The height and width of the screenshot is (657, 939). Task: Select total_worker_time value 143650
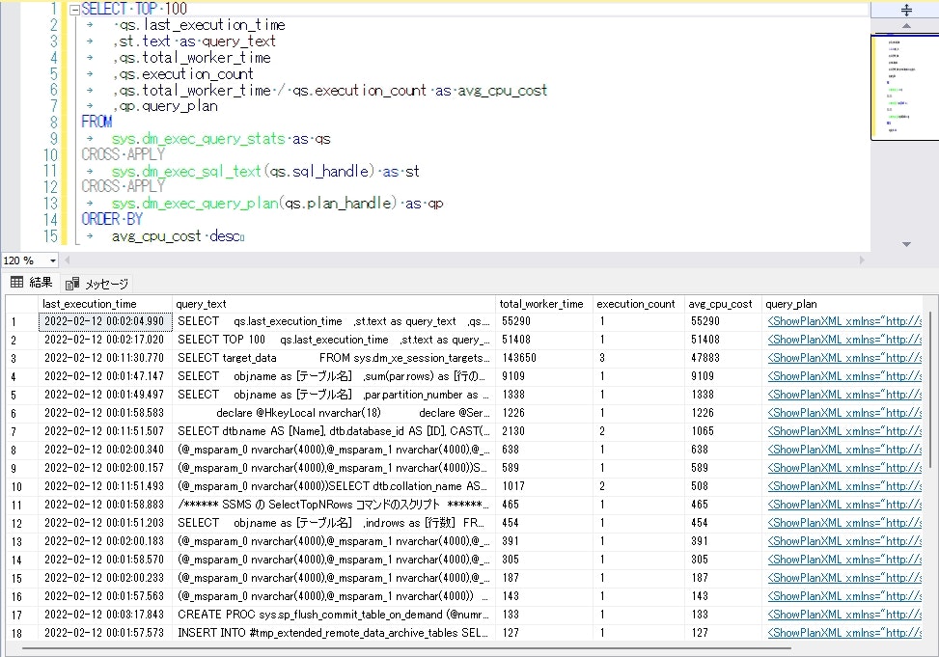coord(544,358)
